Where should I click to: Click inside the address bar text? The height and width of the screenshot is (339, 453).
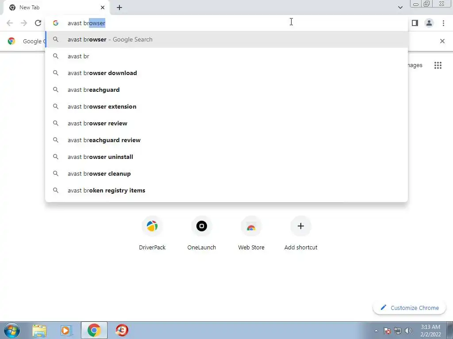click(86, 23)
